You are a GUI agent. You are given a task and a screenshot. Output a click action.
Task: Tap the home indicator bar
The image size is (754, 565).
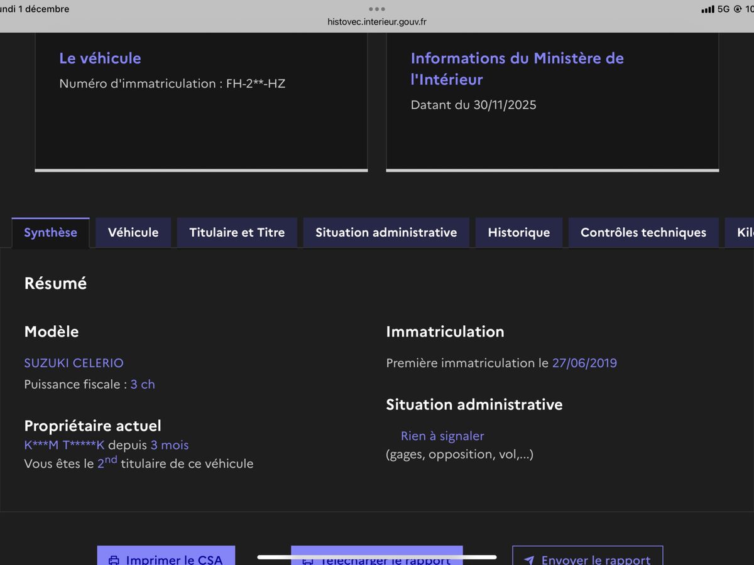coord(377,557)
